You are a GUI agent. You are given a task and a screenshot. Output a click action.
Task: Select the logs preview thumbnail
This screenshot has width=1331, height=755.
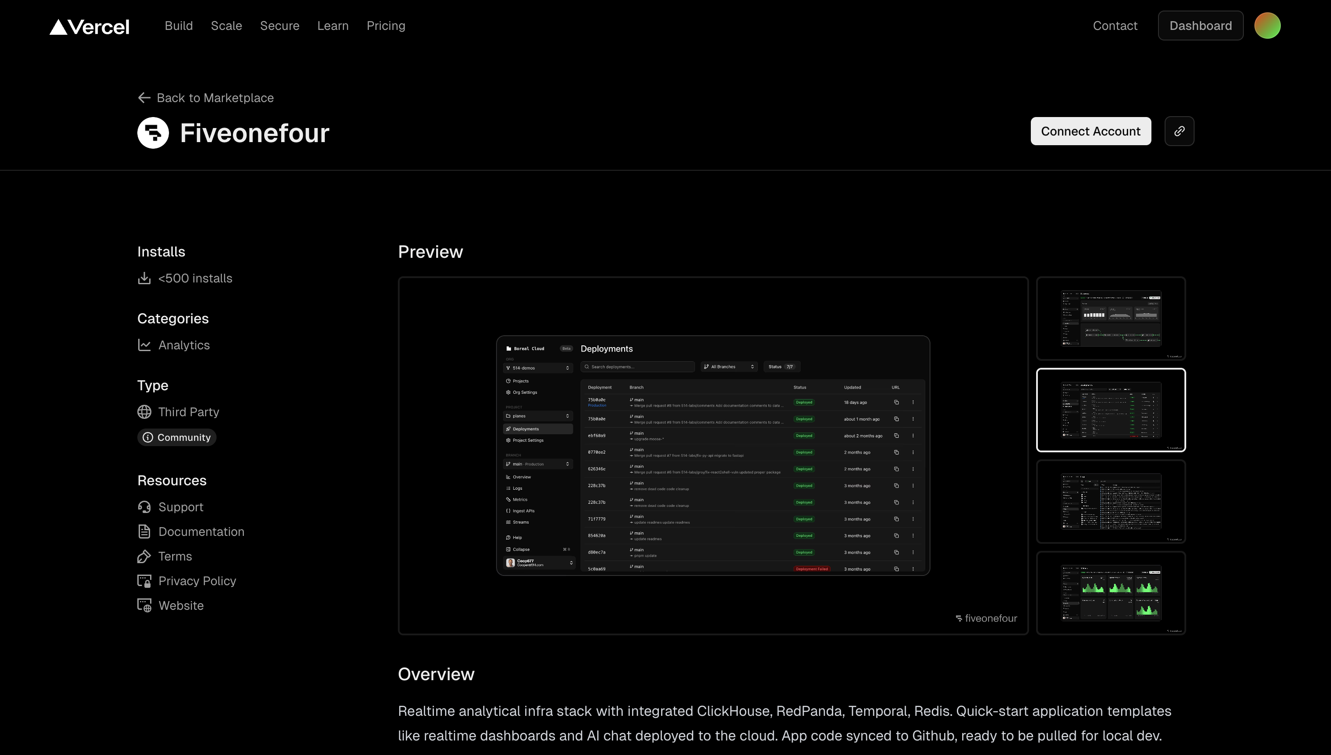1110,502
